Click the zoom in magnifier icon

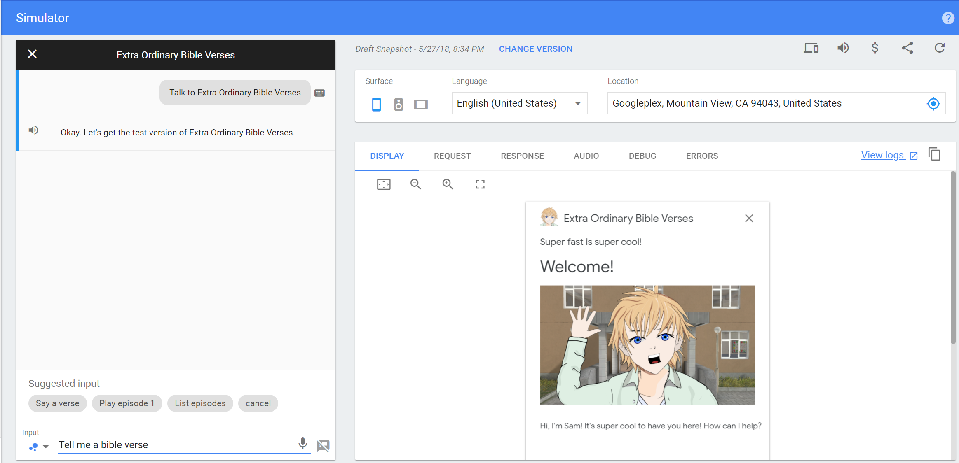tap(448, 184)
